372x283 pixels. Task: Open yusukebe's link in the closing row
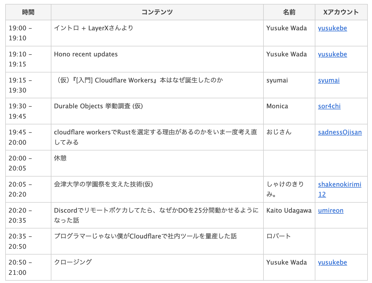[332, 262]
